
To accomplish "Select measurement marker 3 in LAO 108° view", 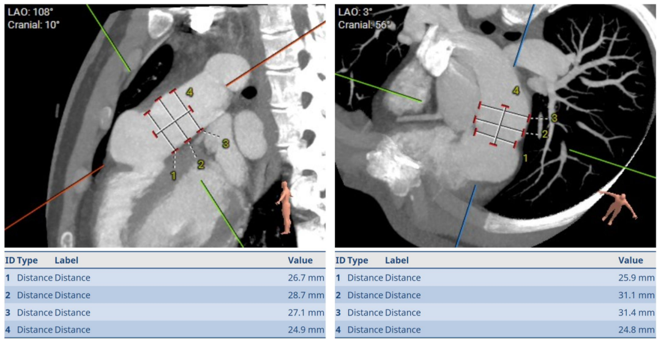I will (x=225, y=143).
